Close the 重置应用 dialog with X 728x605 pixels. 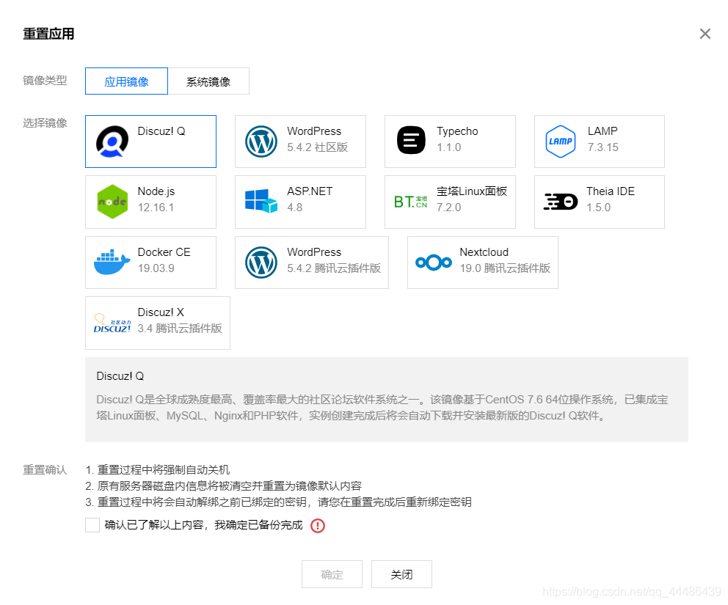705,34
